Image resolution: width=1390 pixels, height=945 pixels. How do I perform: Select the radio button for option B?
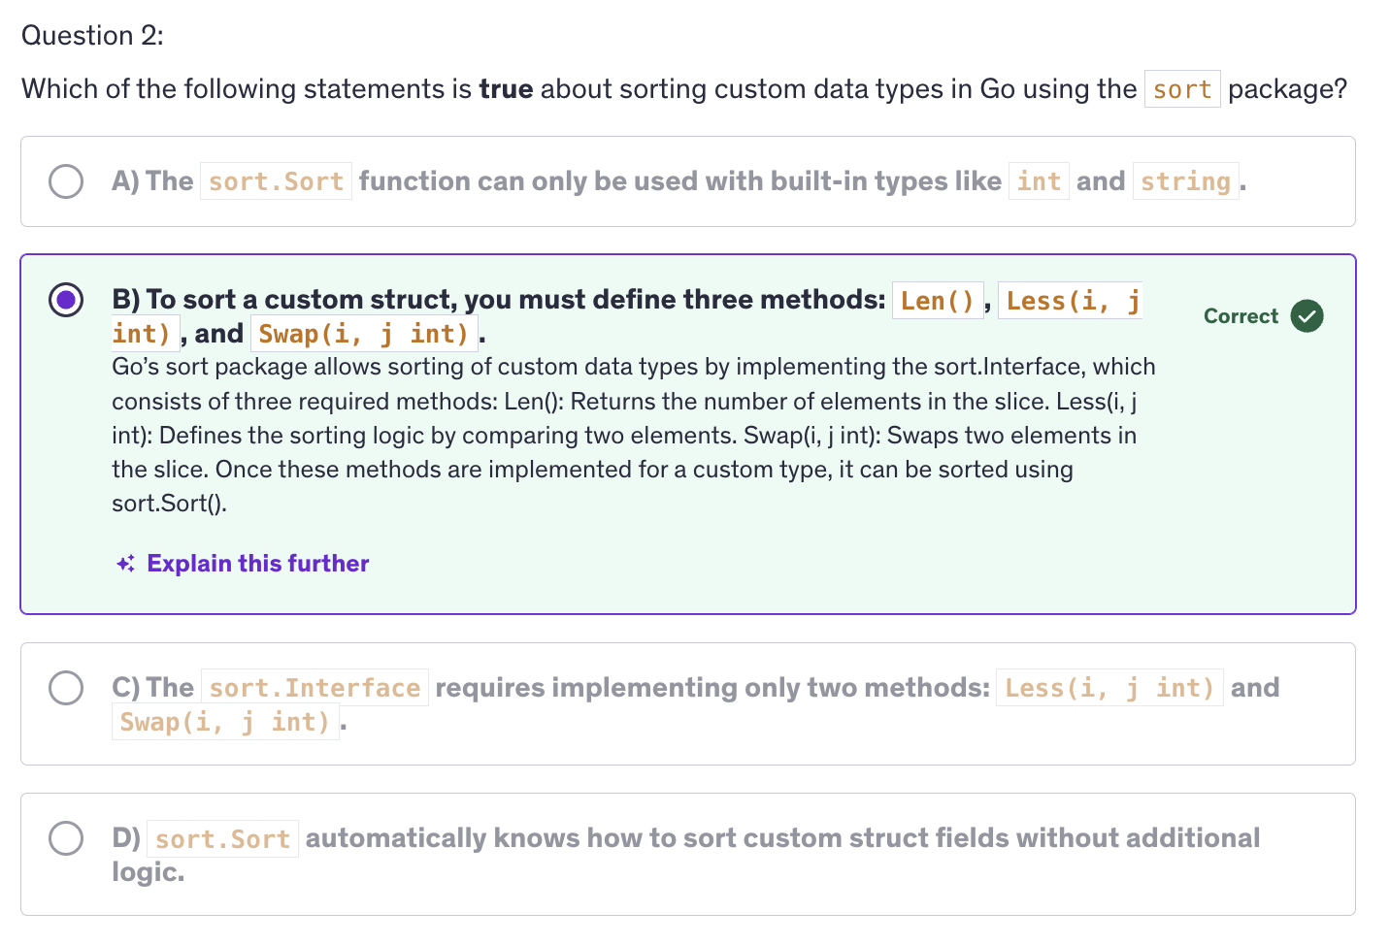(x=66, y=300)
